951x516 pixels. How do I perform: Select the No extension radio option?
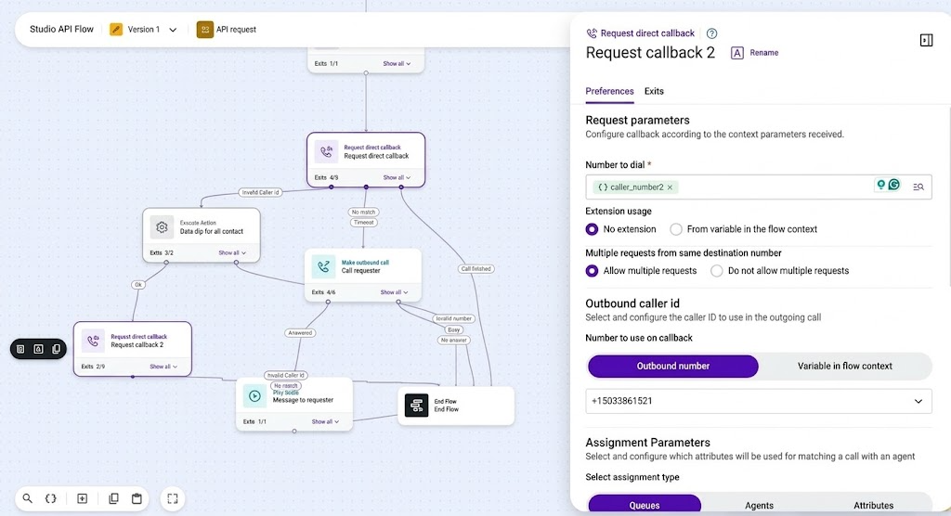(592, 229)
